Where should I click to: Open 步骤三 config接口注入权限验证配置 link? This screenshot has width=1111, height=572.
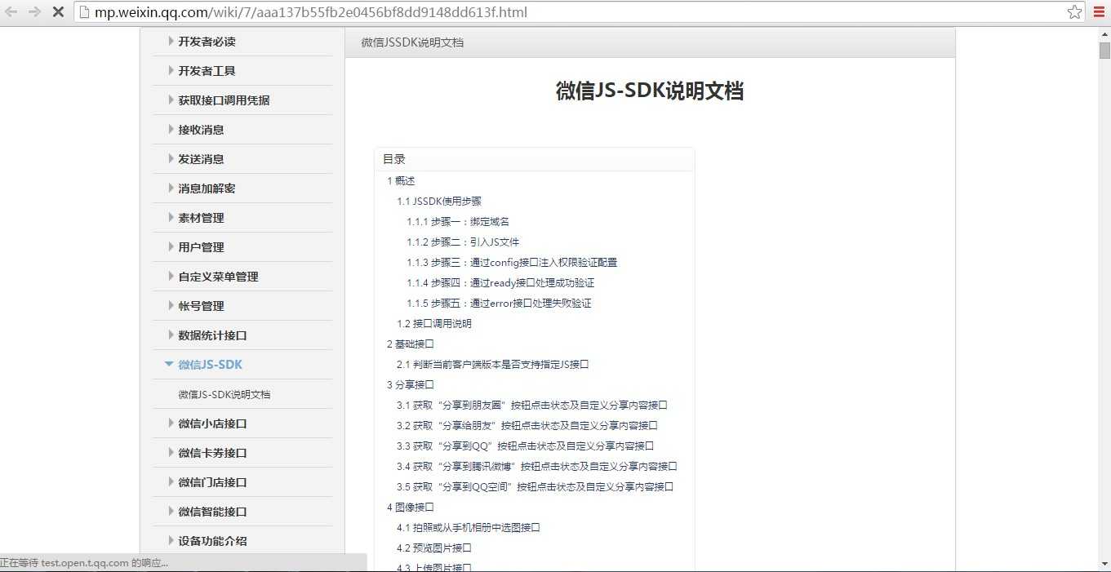(x=512, y=263)
